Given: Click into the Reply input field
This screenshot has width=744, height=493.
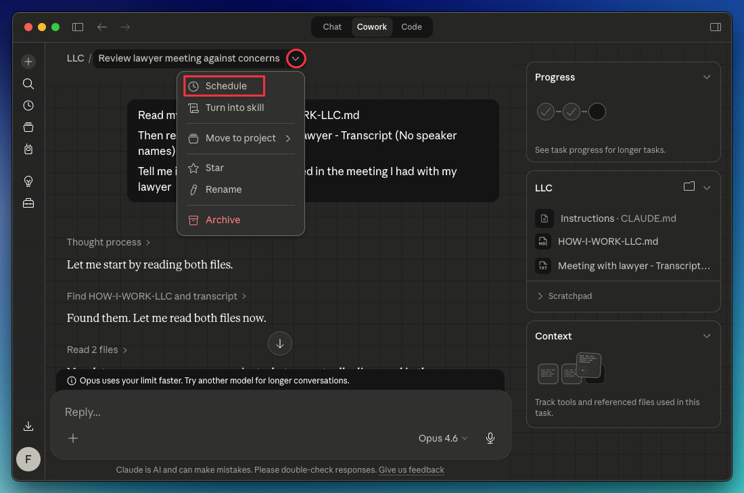Looking at the screenshot, I should (x=280, y=412).
